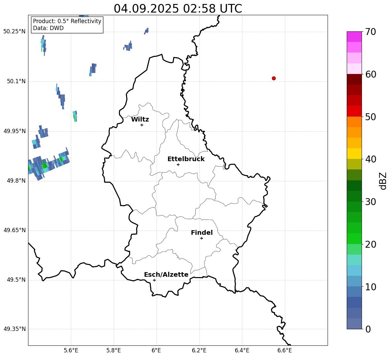Click the 20 value on colorbar
The width and height of the screenshot is (391, 357).
(370, 244)
